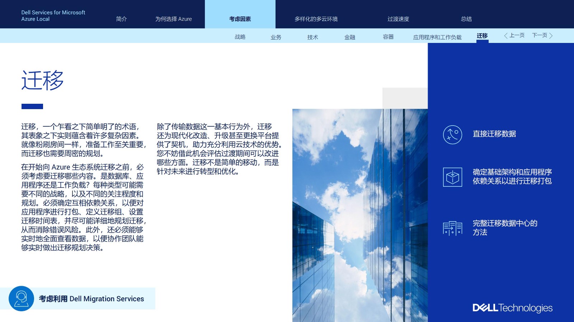Open the 技术 sub-tab
This screenshot has width=574, height=322.
point(312,37)
